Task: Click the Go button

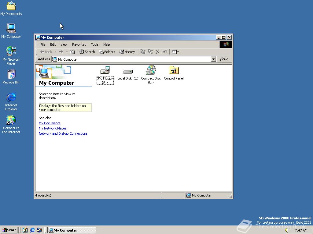Action: (x=224, y=59)
